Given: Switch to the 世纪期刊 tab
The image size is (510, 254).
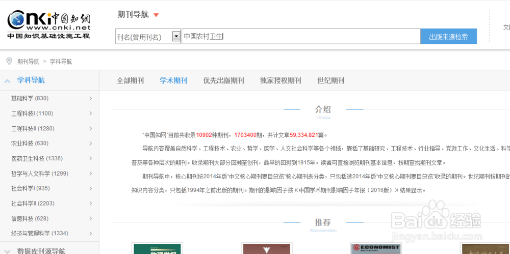Looking at the screenshot, I should click(x=331, y=80).
